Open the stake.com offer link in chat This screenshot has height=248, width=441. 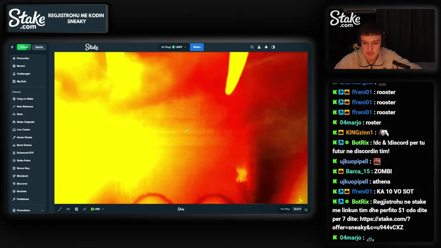pyautogui.click(x=371, y=223)
